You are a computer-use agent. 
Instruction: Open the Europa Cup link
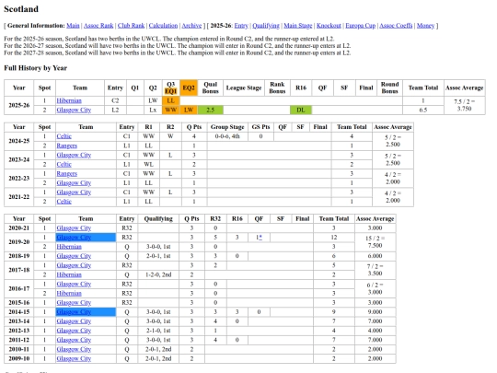361,26
